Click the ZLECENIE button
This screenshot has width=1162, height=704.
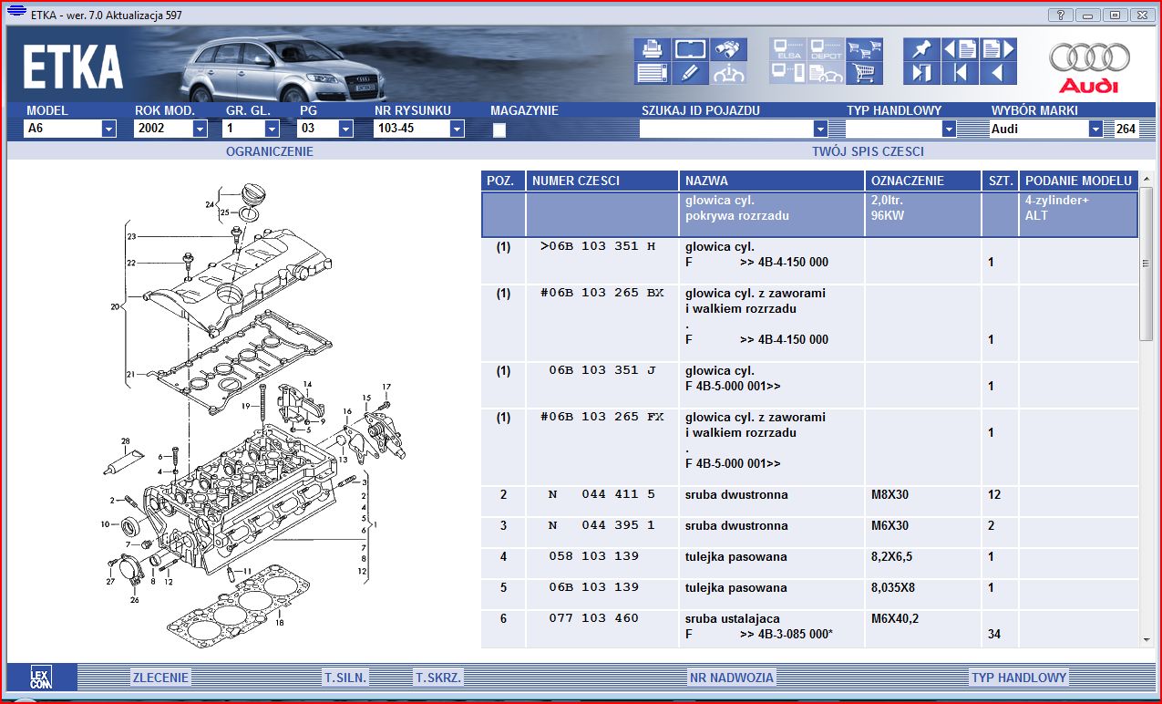click(160, 678)
